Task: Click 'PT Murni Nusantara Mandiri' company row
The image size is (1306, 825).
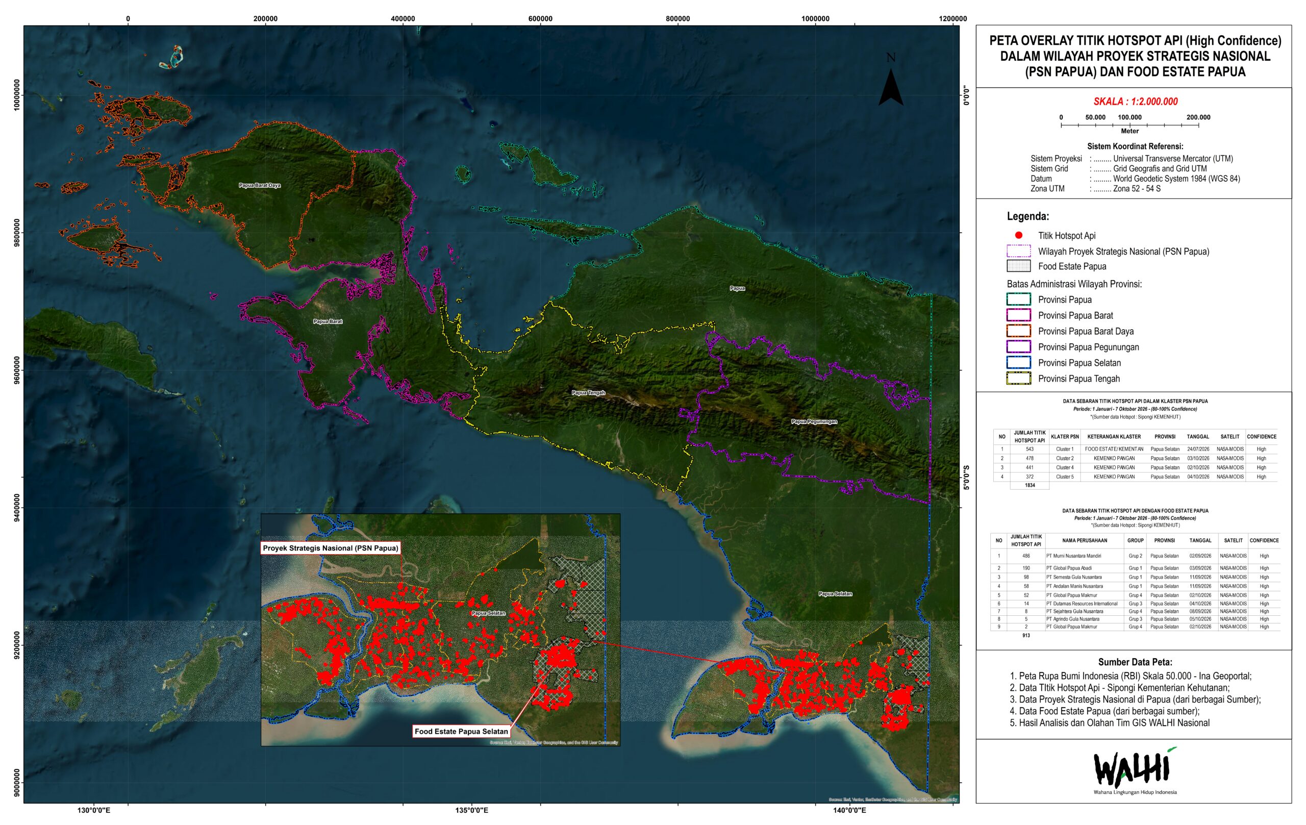Action: 1073,556
